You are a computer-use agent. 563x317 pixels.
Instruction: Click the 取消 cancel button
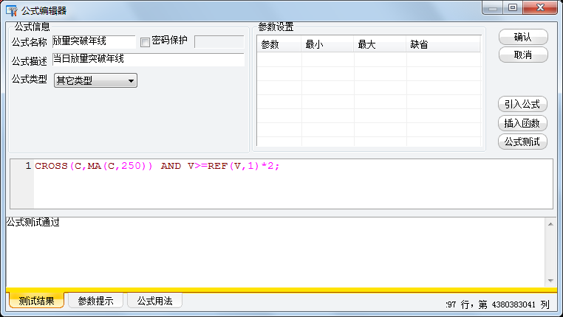tap(523, 55)
